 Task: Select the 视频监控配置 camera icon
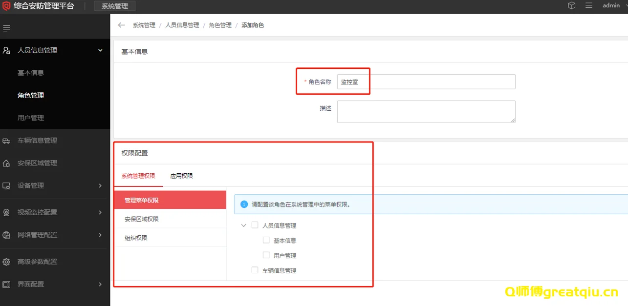(x=6, y=212)
